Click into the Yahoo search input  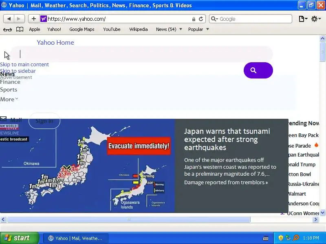(x=141, y=54)
